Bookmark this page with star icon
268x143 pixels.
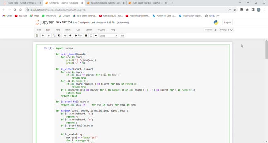[235, 10]
